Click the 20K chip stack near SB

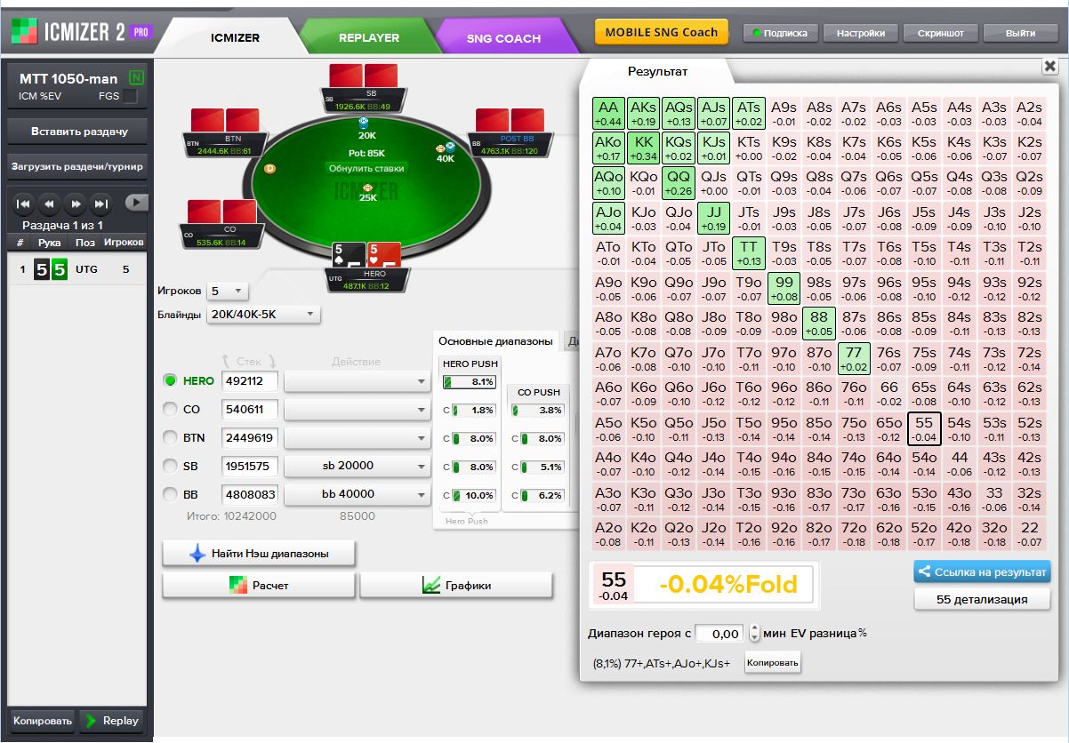(364, 123)
